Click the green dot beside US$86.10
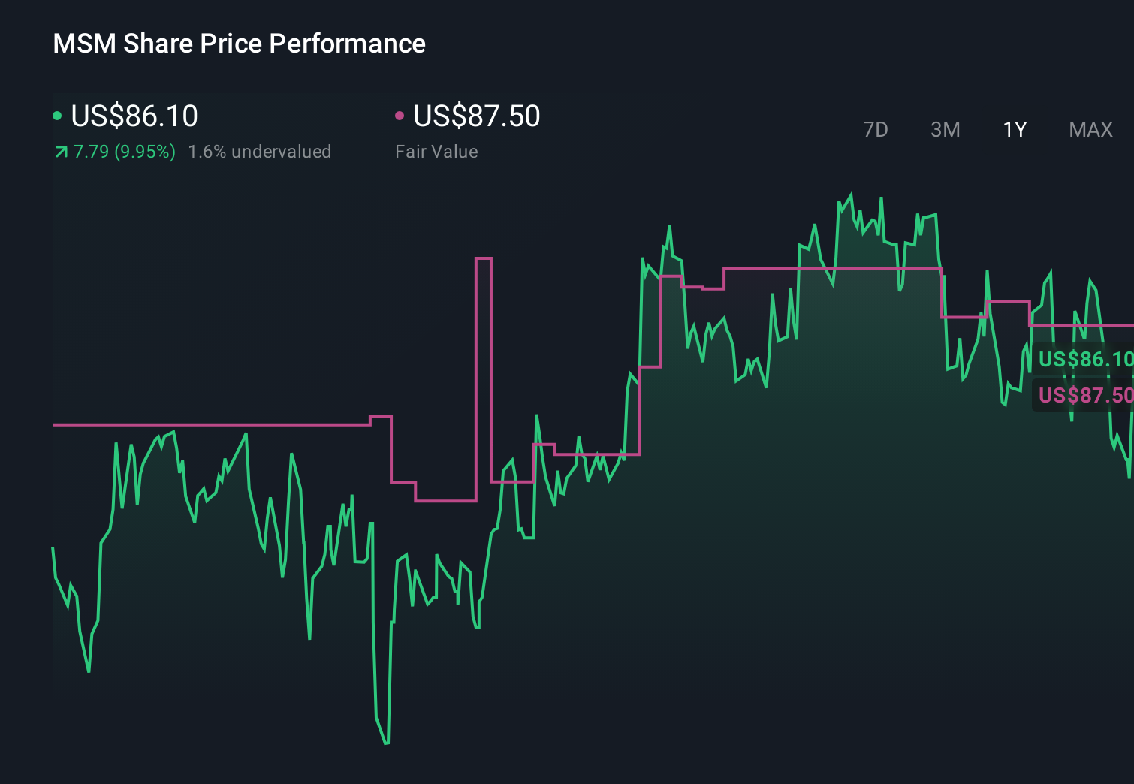The width and height of the screenshot is (1134, 784). coord(57,115)
